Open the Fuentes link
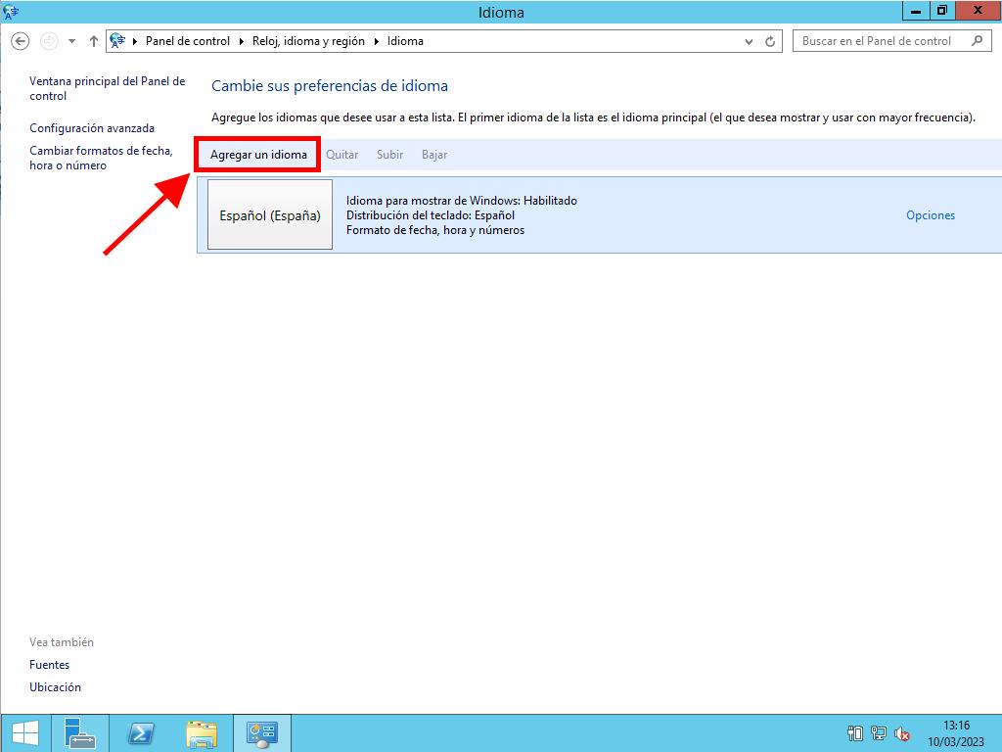 pos(49,665)
